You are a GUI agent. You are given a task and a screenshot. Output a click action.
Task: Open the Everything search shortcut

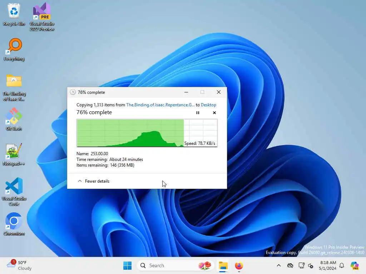14,49
